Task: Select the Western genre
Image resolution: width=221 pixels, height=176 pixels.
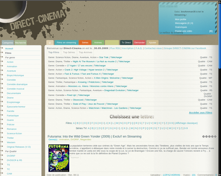Action: tap(11, 142)
